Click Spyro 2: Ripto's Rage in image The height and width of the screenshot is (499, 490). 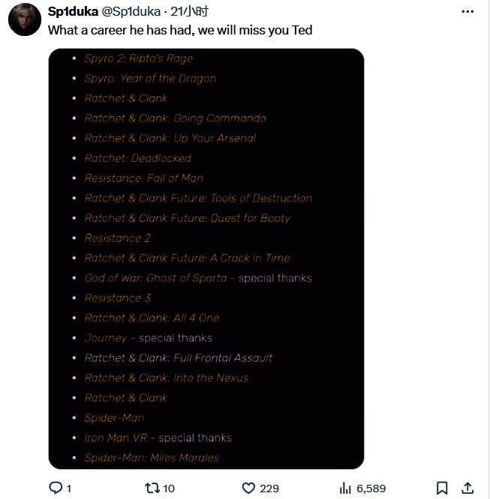coord(138,58)
